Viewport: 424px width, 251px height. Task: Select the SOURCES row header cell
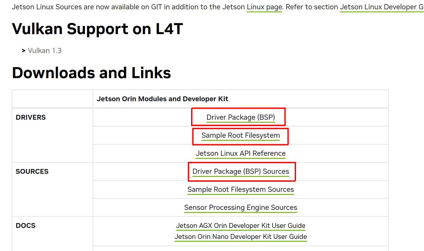tap(32, 171)
